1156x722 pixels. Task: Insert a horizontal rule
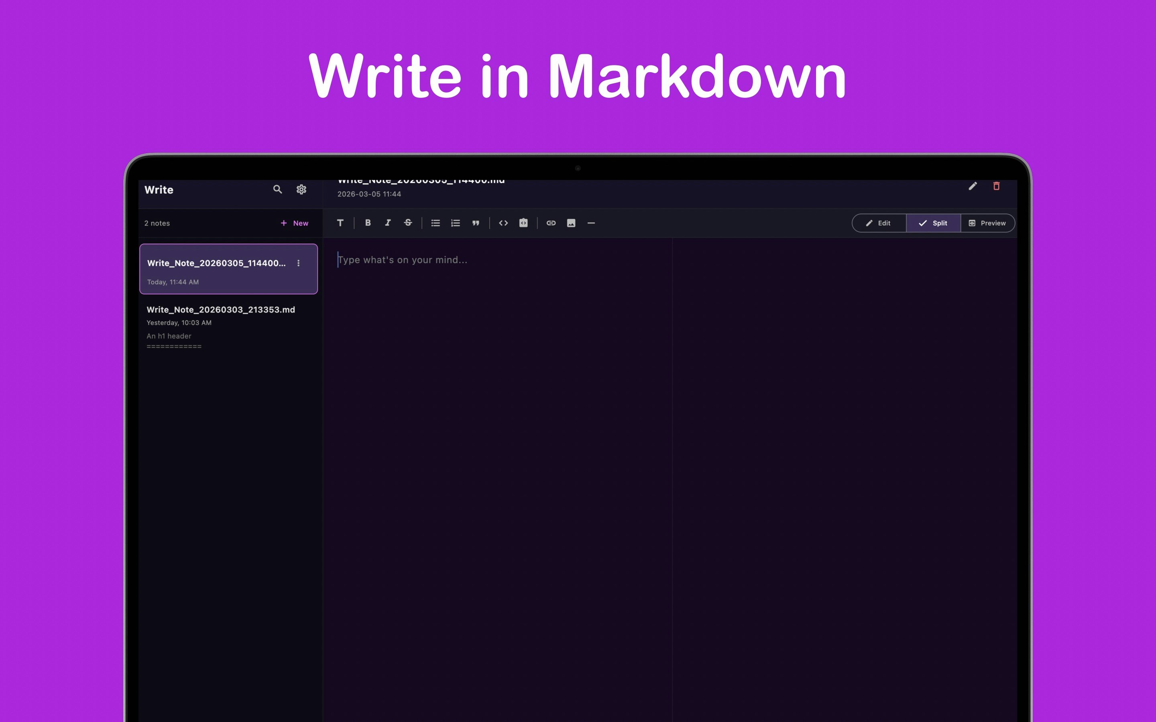[x=591, y=223]
